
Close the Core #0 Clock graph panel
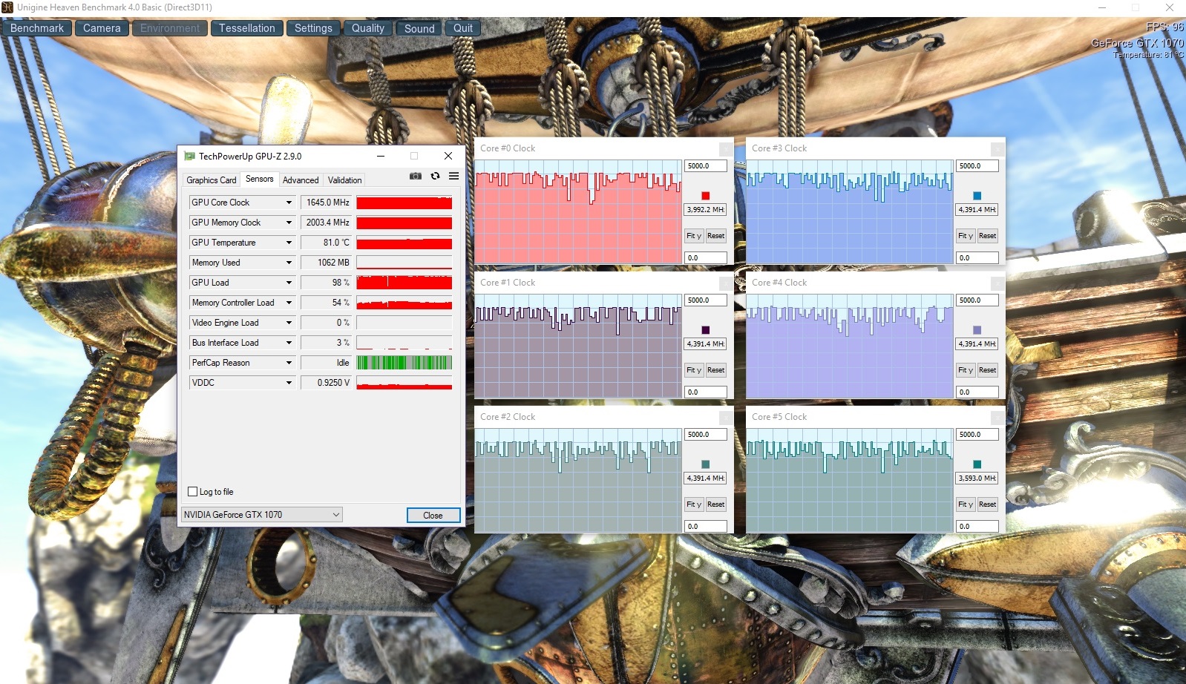tap(725, 149)
